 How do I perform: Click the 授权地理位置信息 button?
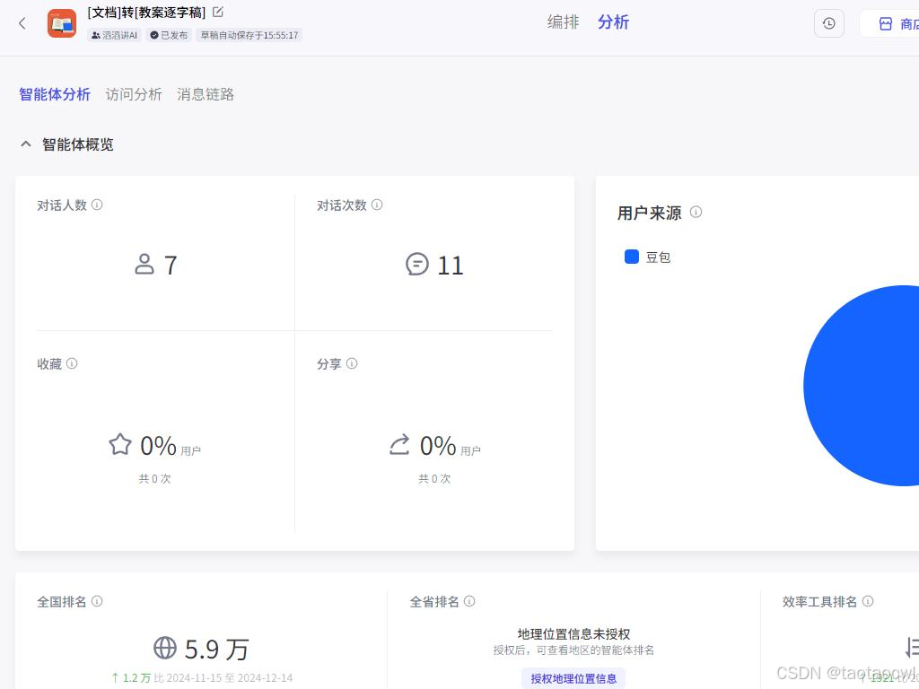[x=573, y=677]
